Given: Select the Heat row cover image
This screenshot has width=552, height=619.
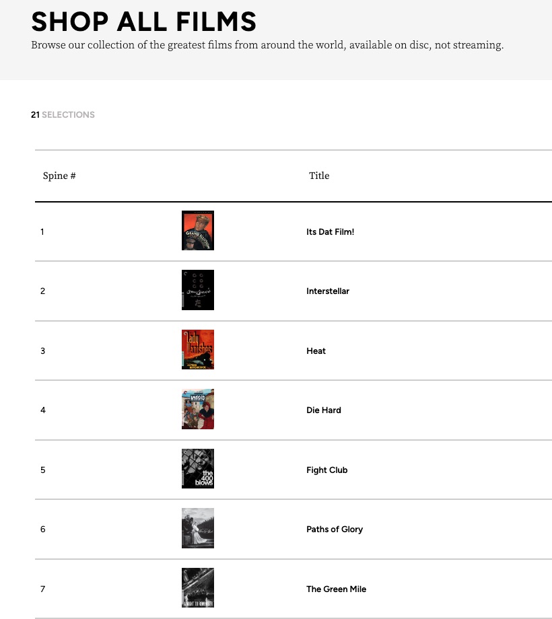Looking at the screenshot, I should (x=198, y=350).
